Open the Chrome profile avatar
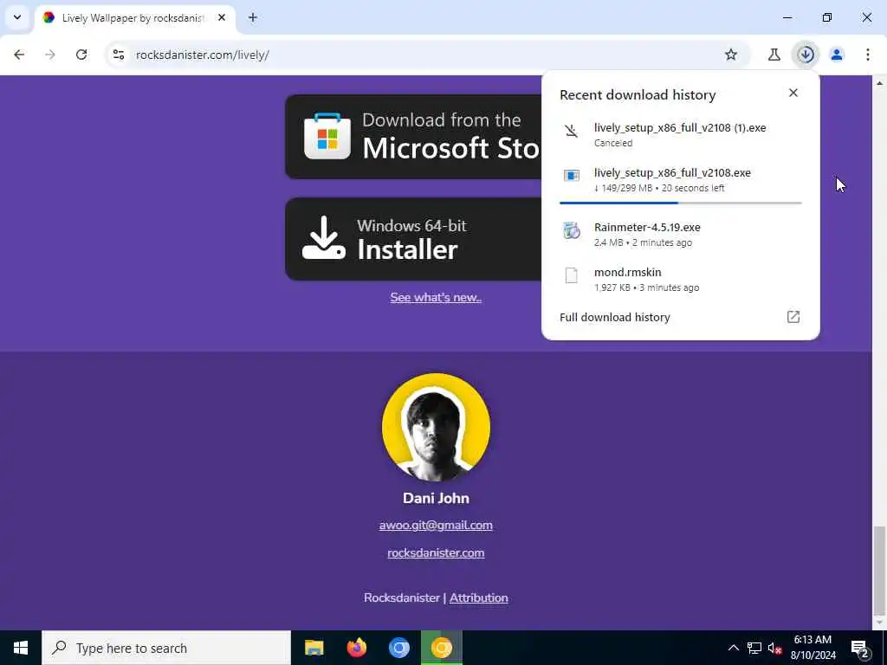The image size is (887, 665). click(x=837, y=55)
